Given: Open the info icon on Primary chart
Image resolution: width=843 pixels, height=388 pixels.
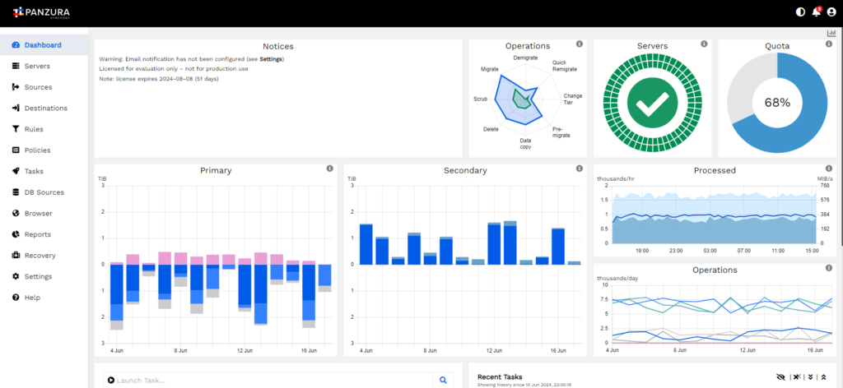Looking at the screenshot, I should point(329,169).
